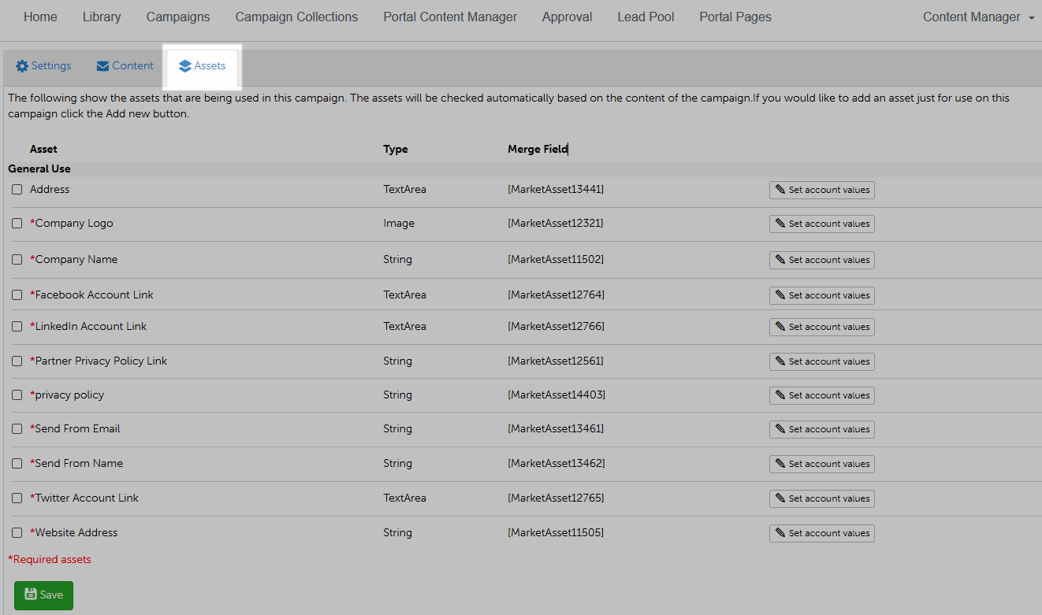Go to the Lead Pool page
The image size is (1042, 615).
[646, 17]
